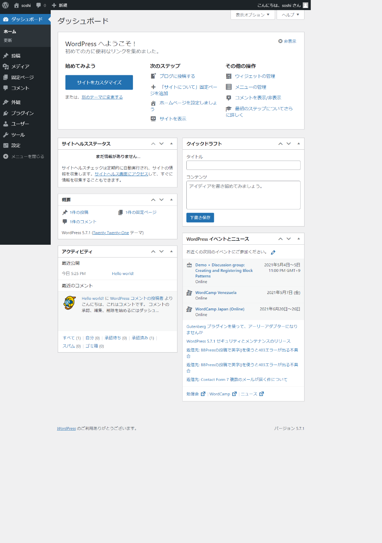This screenshot has width=382, height=543.
Task: Open 投稿 menu in sidebar
Action: pyautogui.click(x=25, y=55)
